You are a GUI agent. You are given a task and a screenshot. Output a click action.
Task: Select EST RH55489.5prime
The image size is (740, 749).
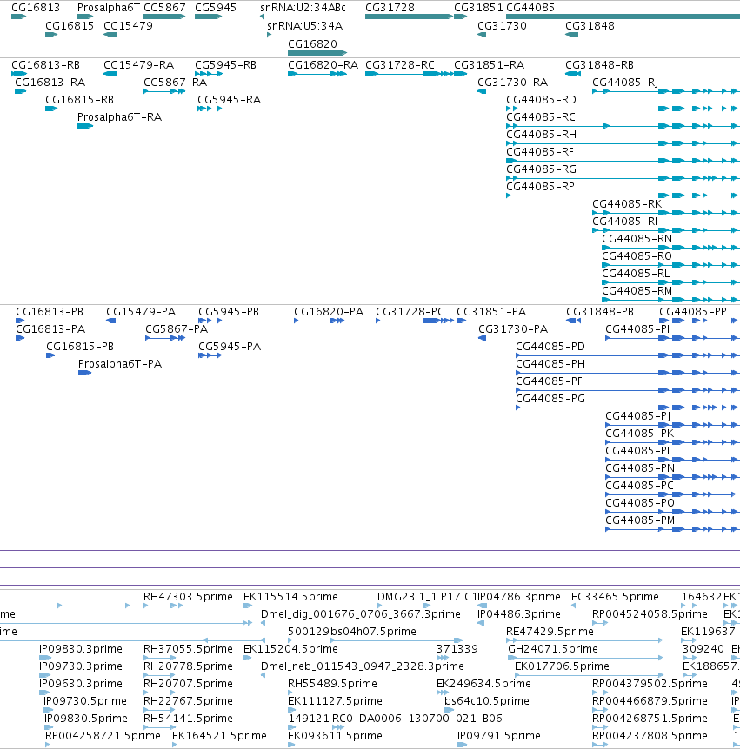332,684
